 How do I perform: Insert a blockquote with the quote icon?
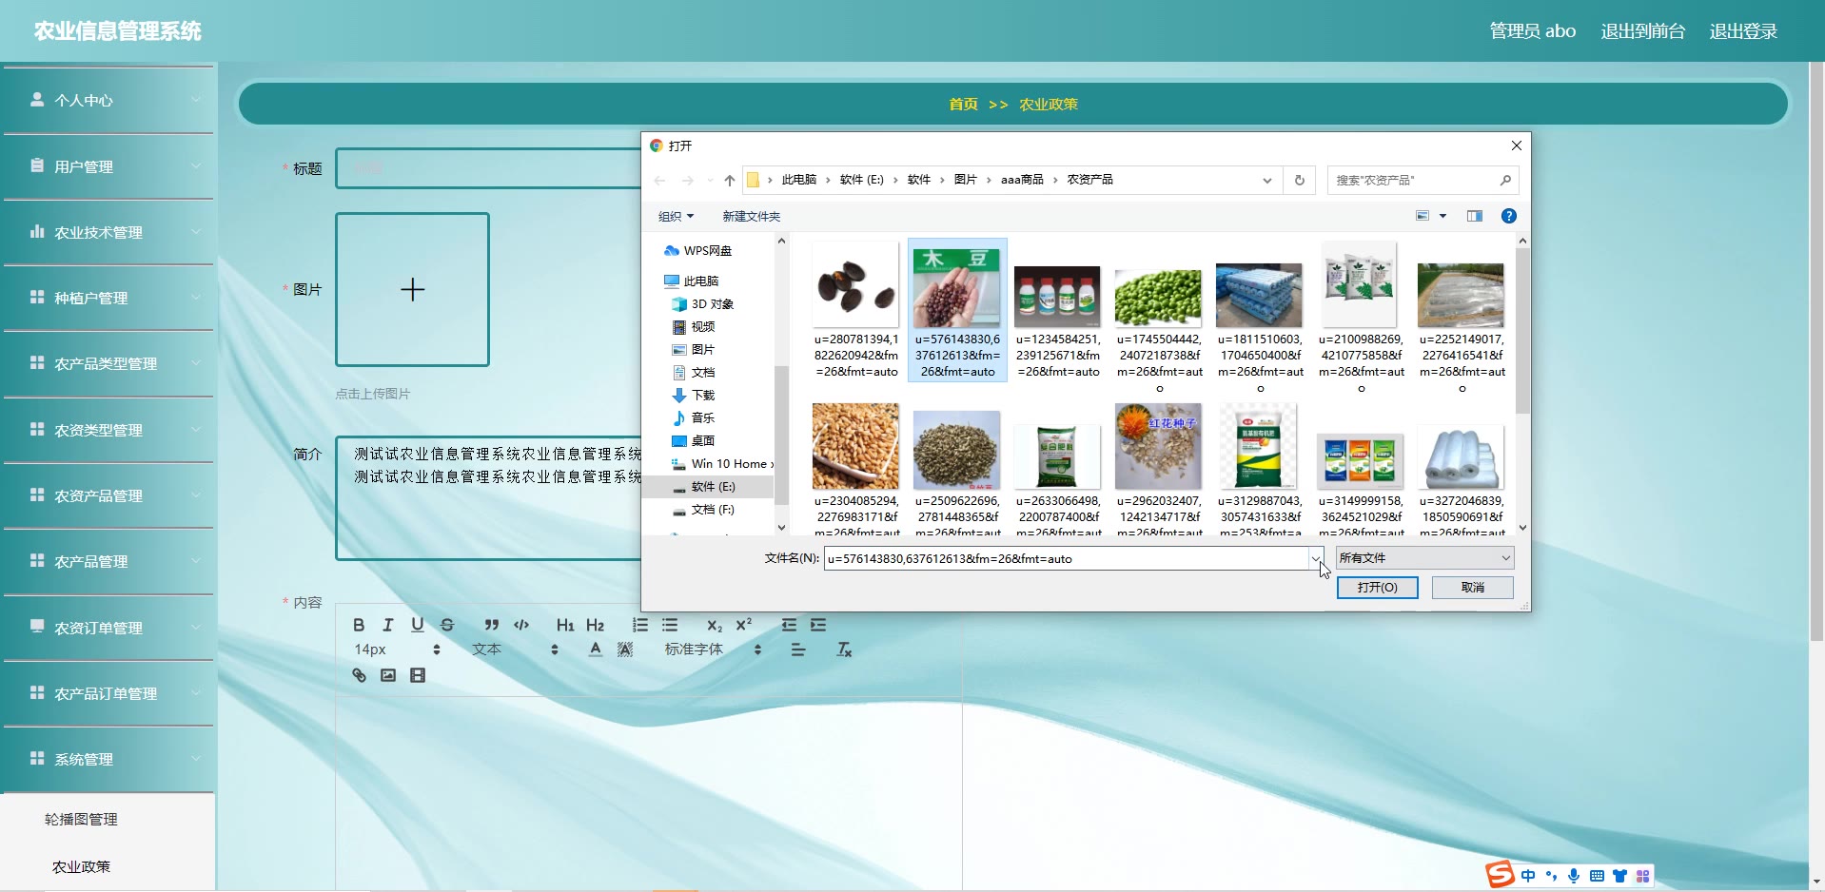[491, 625]
